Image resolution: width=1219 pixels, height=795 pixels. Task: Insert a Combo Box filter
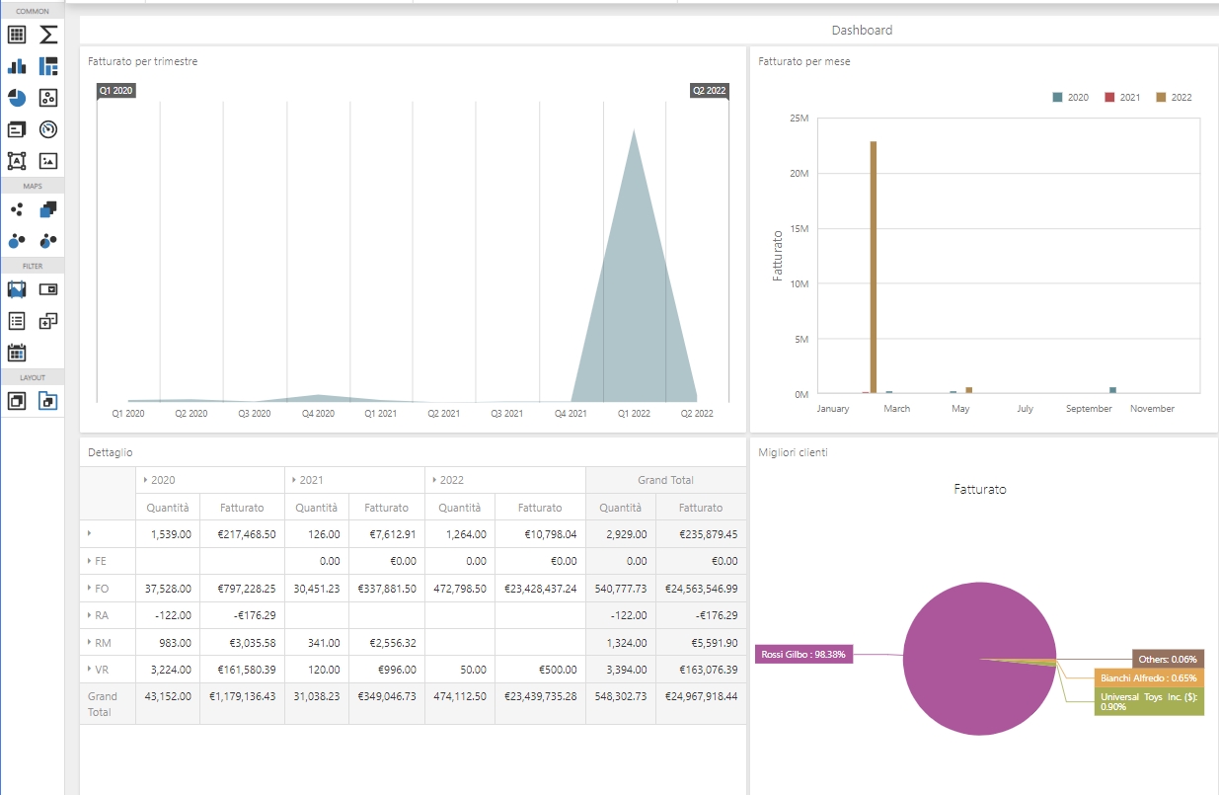click(x=48, y=289)
